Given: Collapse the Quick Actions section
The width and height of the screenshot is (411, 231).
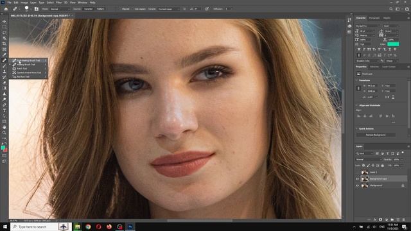Looking at the screenshot, I should tap(357, 128).
